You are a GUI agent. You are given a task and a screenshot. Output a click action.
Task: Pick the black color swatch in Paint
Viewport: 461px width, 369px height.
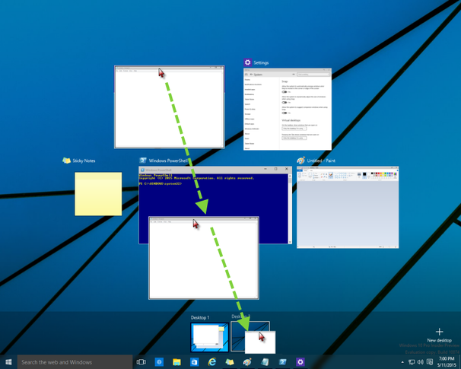(372, 173)
